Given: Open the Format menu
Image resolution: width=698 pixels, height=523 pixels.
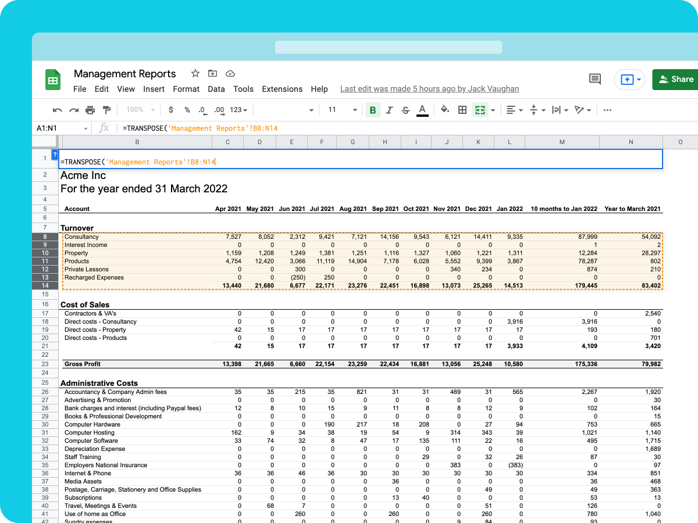Looking at the screenshot, I should point(186,89).
